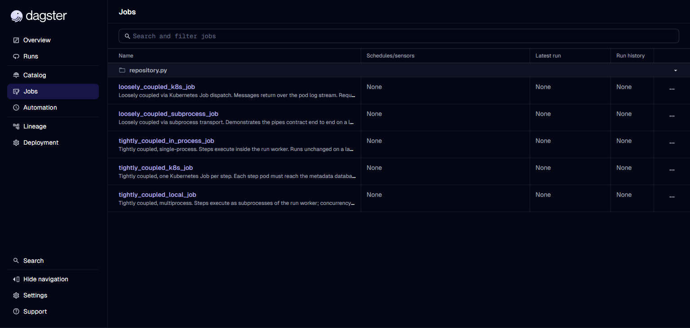This screenshot has height=328, width=690.
Task: Click Run history None for tightly_coupled_in_process_job
Action: click(x=624, y=141)
